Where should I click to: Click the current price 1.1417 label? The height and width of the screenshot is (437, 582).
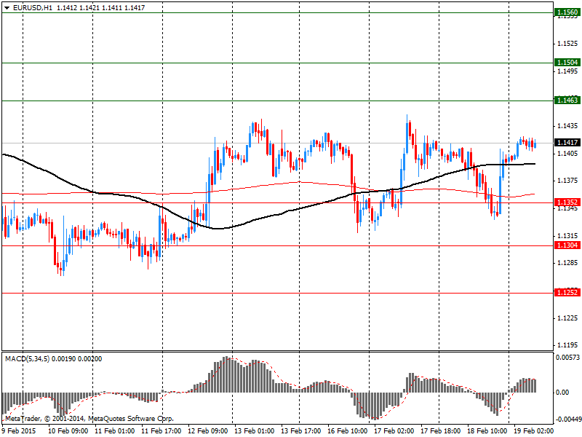[567, 143]
